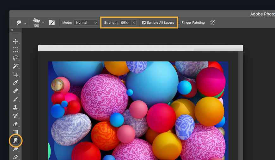The image size is (275, 160).
Task: Expand the collapsed toolbar double arrows
Action: (12, 30)
